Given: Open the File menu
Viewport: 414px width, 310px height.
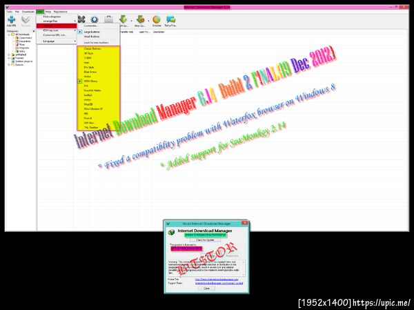Looking at the screenshot, I should click(17, 12).
